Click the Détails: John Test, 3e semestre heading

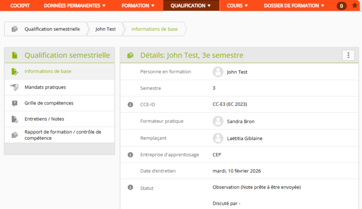coord(192,55)
